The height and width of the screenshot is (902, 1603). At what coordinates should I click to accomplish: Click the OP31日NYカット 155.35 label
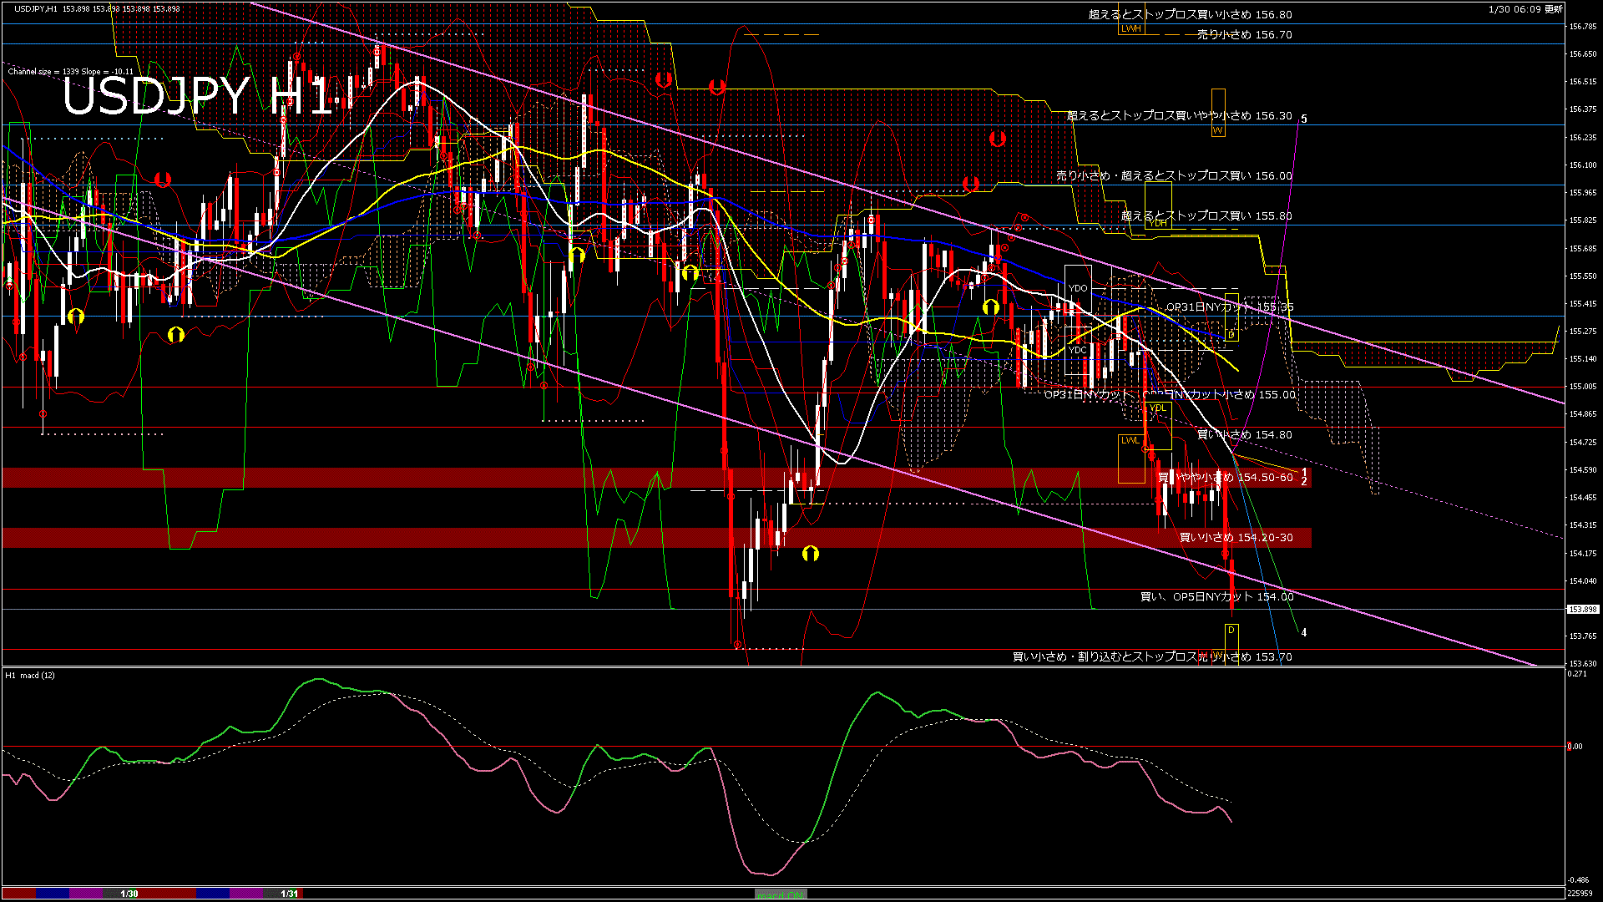point(1229,307)
